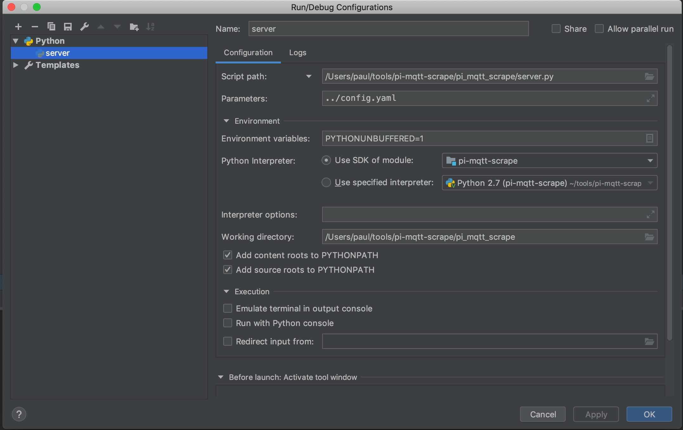
Task: Click the Name field containing server
Action: tap(388, 29)
